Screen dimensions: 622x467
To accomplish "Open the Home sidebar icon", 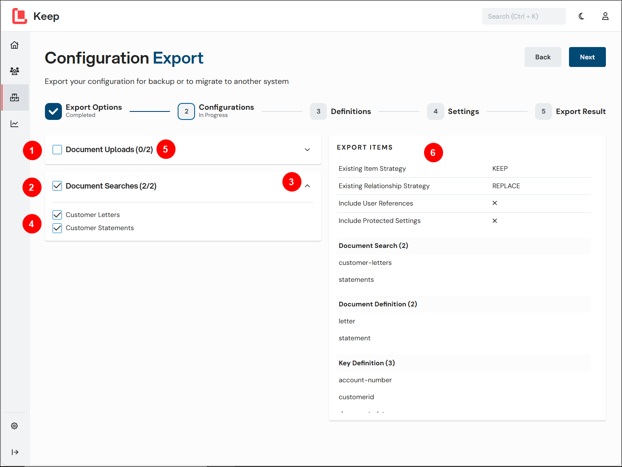I will point(14,45).
